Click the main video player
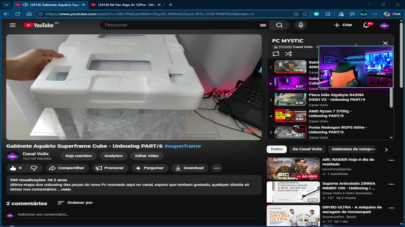This screenshot has height=227, width=405. pyautogui.click(x=134, y=87)
